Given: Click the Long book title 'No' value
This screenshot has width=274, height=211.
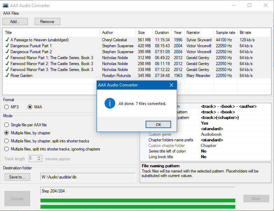Looking at the screenshot, I should (x=204, y=157).
